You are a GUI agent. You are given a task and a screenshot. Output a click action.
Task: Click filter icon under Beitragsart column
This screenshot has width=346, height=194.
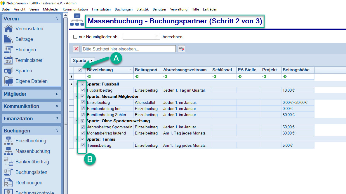click(x=137, y=76)
